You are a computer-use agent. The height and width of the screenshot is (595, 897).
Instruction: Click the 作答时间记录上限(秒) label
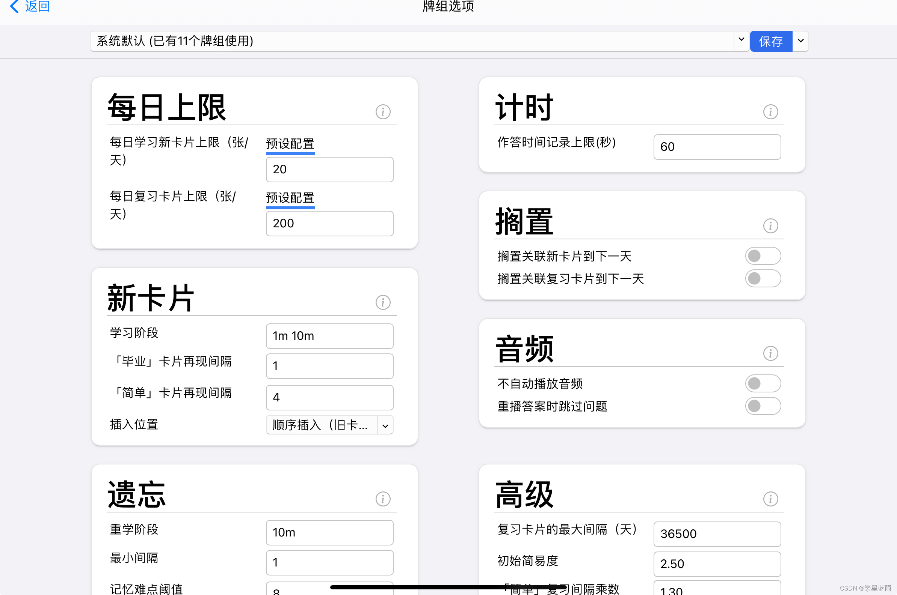pos(557,142)
